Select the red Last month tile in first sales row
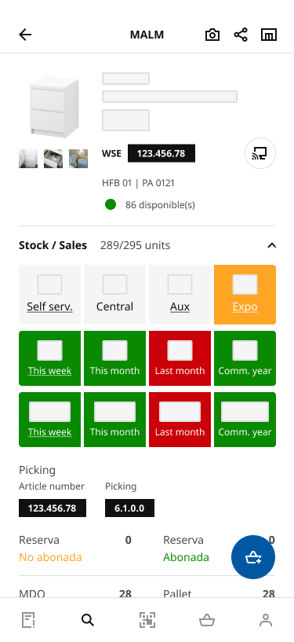Screen dimensions: 294x642 click(180, 358)
